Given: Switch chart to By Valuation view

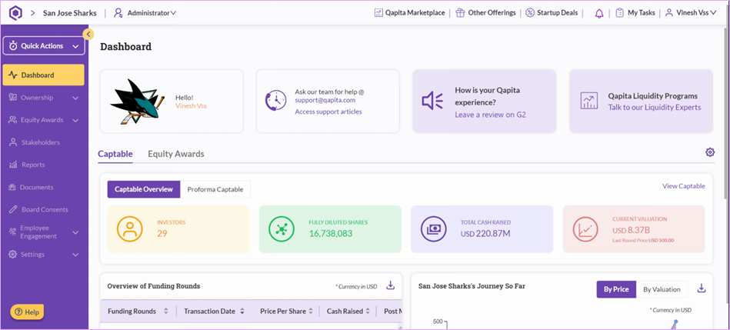Looking at the screenshot, I should pyautogui.click(x=662, y=289).
